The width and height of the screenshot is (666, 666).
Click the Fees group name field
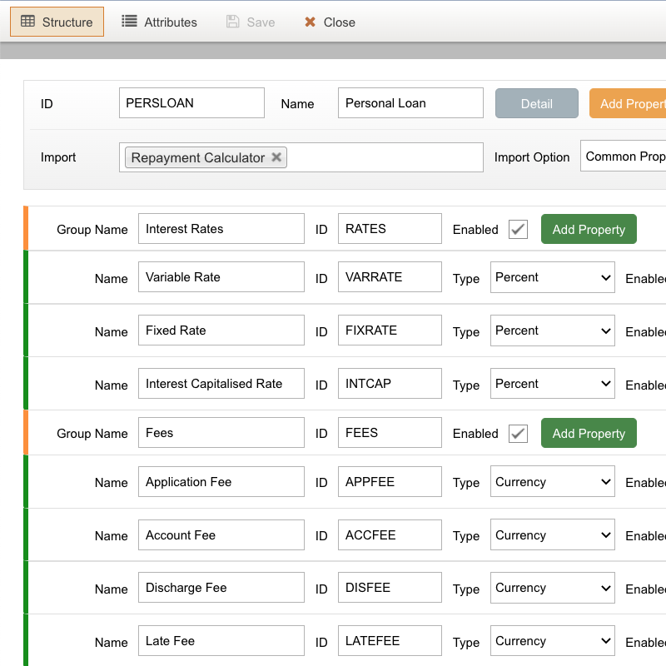221,432
